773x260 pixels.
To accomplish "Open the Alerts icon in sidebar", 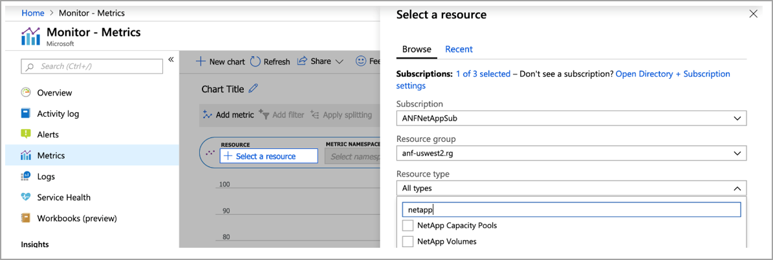I will point(26,134).
